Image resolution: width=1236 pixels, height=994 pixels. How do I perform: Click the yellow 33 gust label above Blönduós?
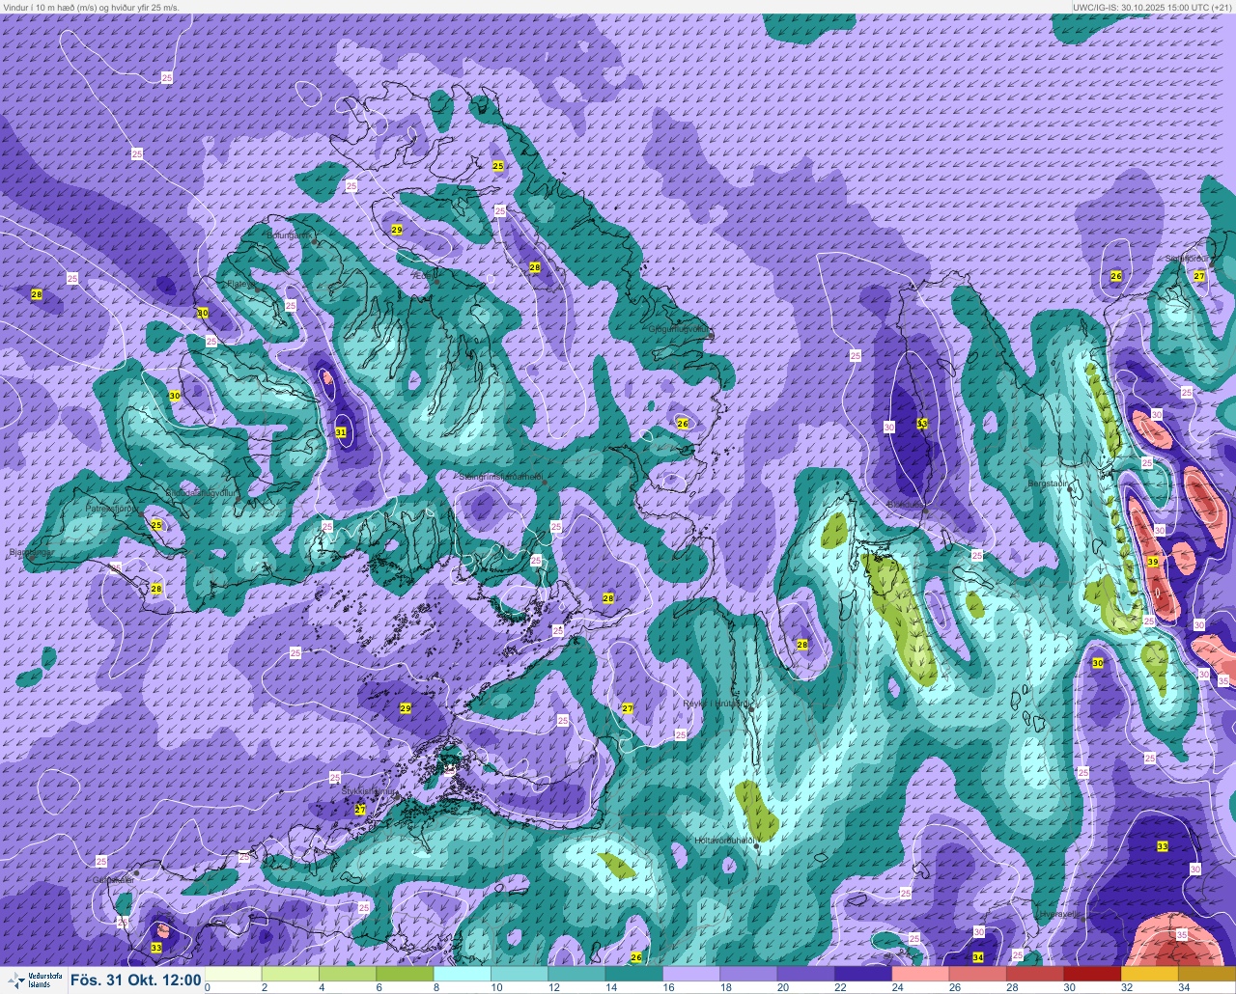[x=922, y=424]
